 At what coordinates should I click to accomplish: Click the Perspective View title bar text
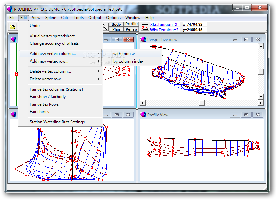pyautogui.click(x=162, y=40)
